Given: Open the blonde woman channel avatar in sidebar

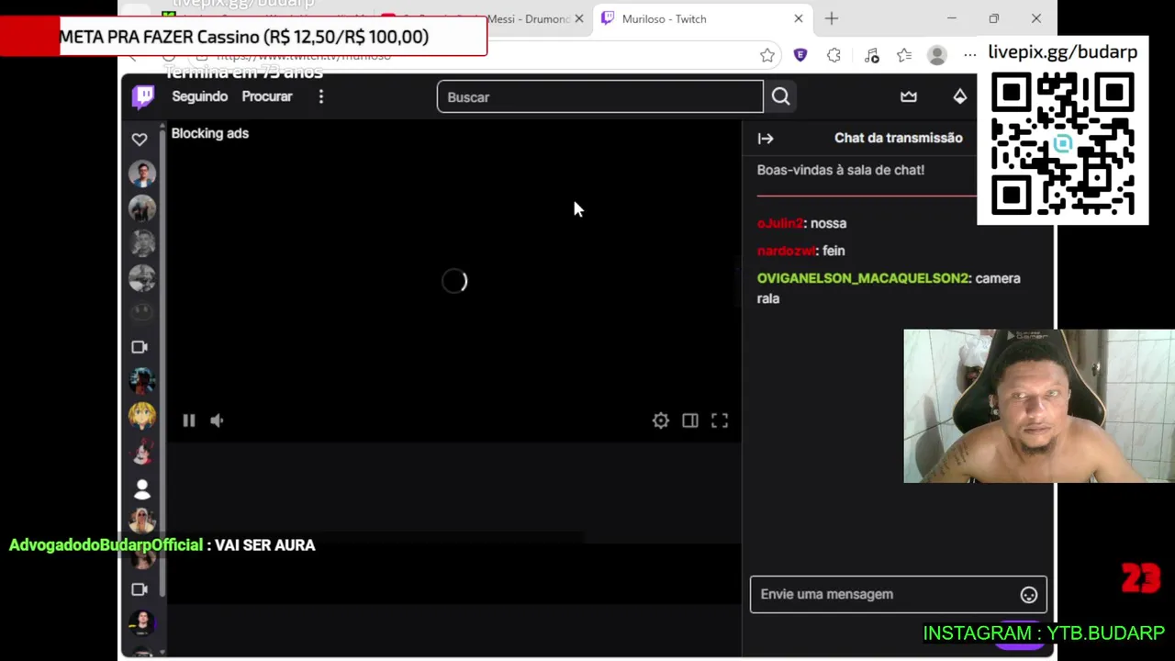Looking at the screenshot, I should (x=142, y=521).
